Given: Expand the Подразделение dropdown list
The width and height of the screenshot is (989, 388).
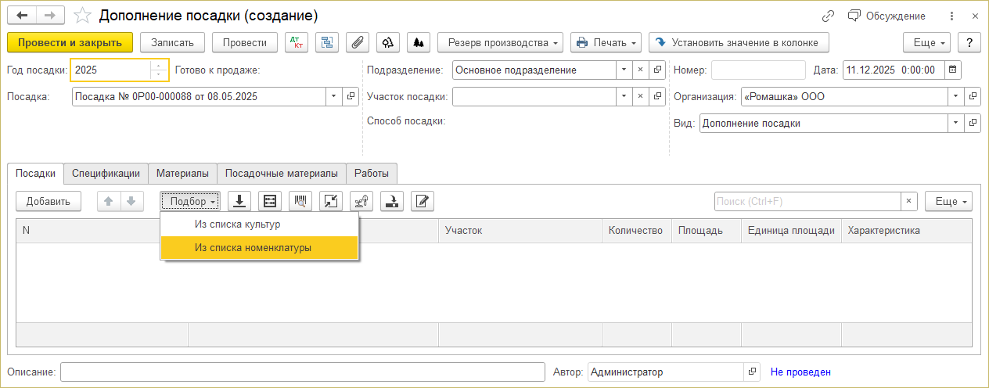Looking at the screenshot, I should click(624, 70).
